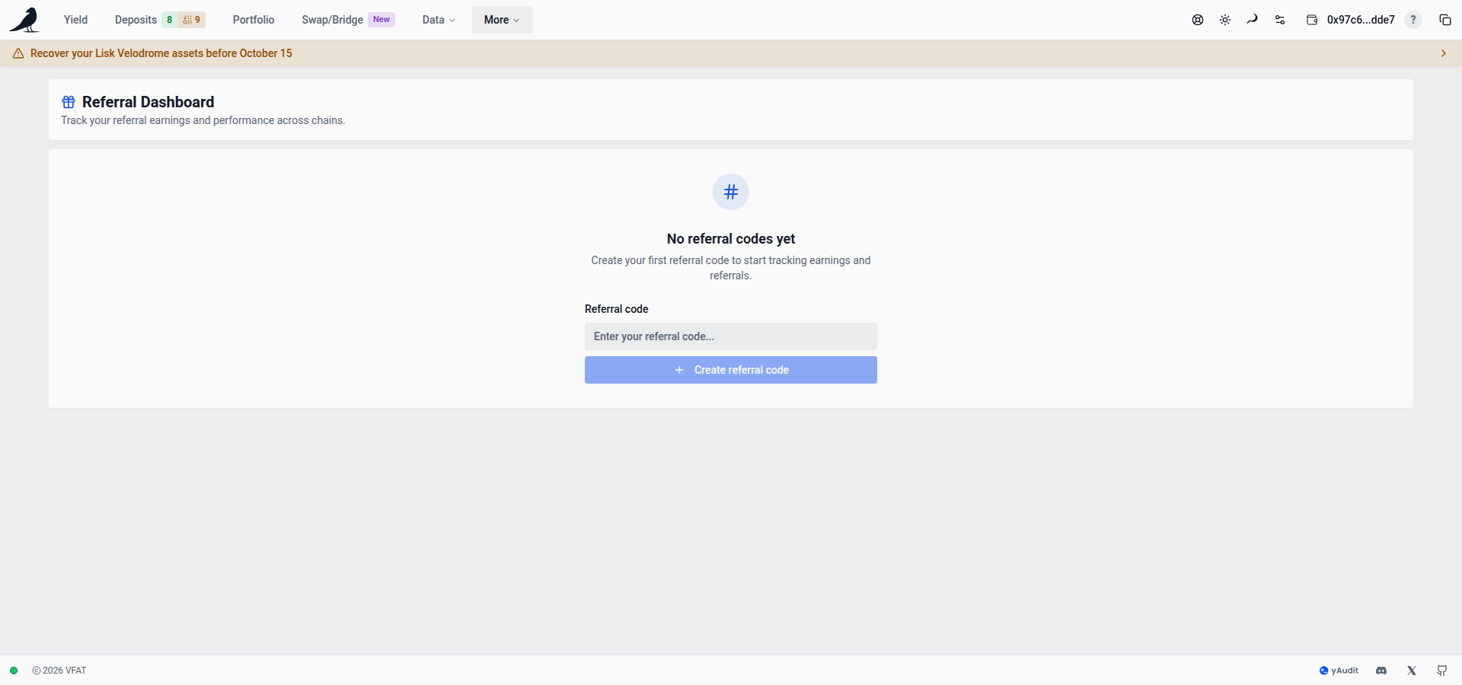Click the "Referral Dashboard" title text

click(x=148, y=102)
